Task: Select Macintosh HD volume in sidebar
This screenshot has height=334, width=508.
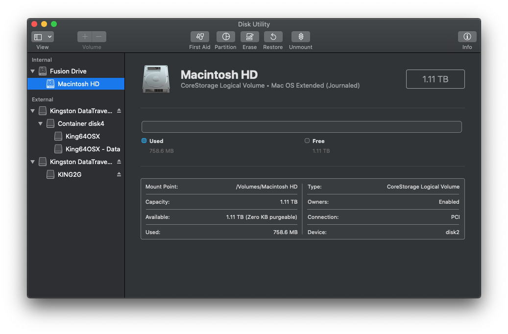Action: [76, 84]
